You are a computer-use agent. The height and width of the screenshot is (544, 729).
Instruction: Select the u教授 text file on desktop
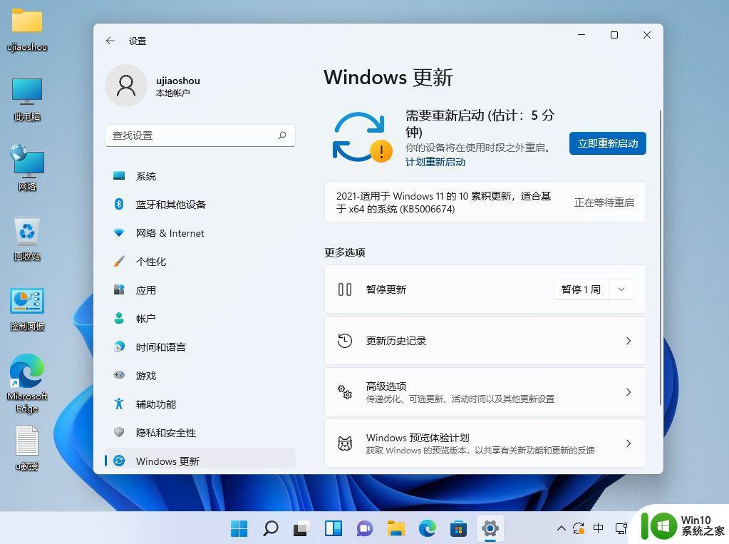click(x=27, y=448)
